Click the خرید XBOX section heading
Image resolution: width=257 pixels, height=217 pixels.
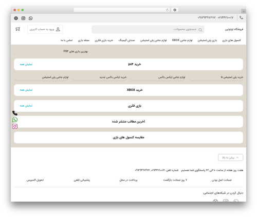click(x=135, y=90)
